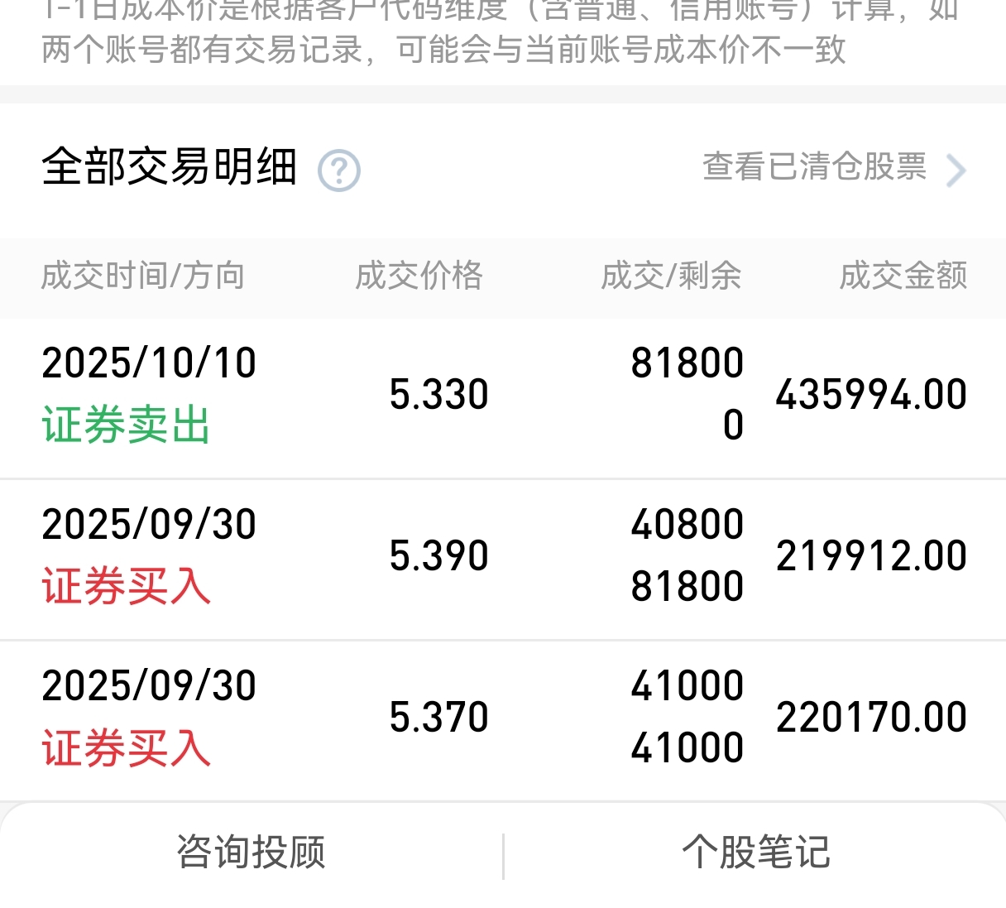Viewport: 1006px width, 908px height.
Task: Open 查看已清仓股票 link
Action: tap(814, 167)
